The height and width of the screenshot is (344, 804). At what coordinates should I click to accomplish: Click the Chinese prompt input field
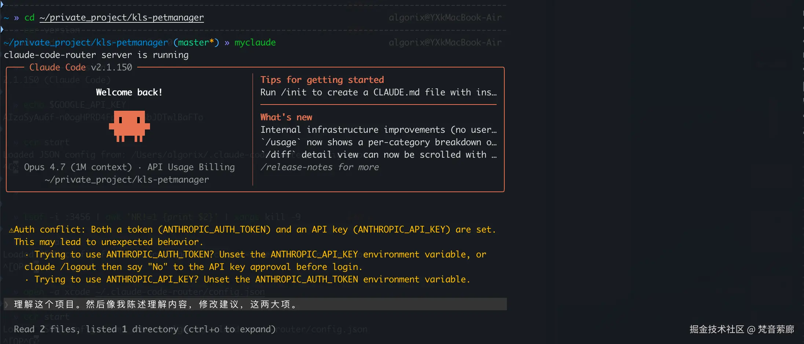255,304
